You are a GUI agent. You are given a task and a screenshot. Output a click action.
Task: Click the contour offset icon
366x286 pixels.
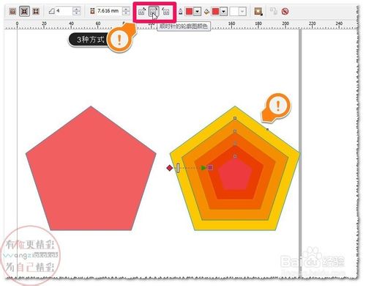92,11
